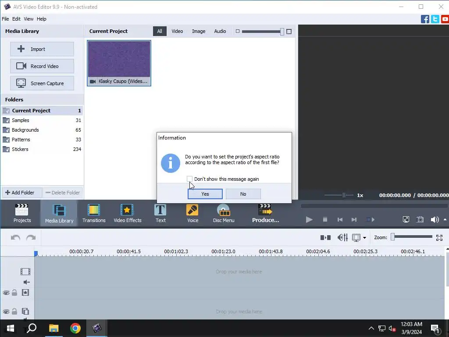This screenshot has width=449, height=337.
Task: Open the Help menu
Action: [x=42, y=19]
